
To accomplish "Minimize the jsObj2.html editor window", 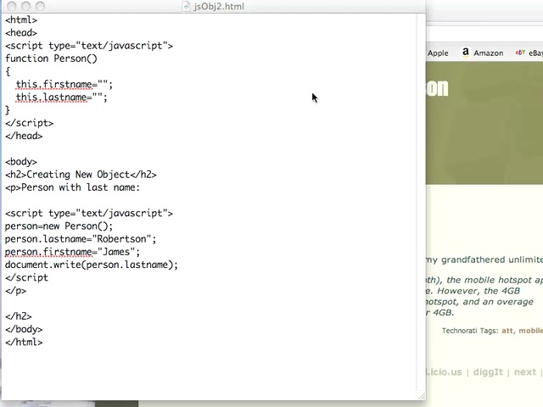I will [26, 6].
